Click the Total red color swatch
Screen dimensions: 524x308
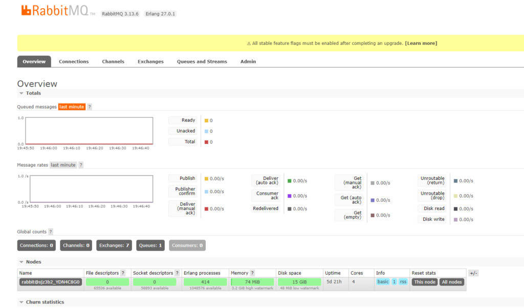(206, 142)
